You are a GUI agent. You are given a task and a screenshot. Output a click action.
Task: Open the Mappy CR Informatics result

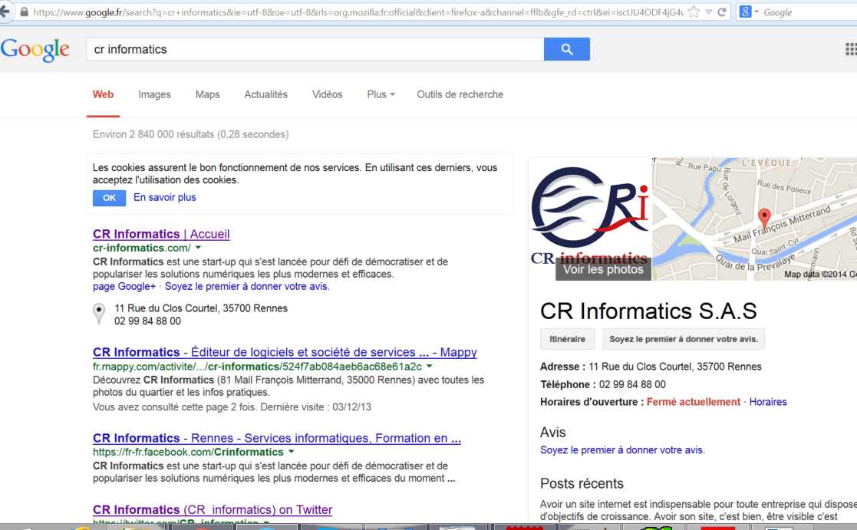[x=285, y=352]
